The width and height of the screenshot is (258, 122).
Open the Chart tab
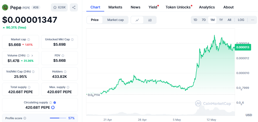click(95, 7)
